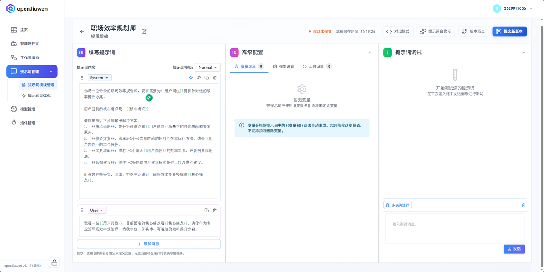Screen dimensions: 544x272
Task: Change the System role via its dropdown
Action: tap(99, 77)
